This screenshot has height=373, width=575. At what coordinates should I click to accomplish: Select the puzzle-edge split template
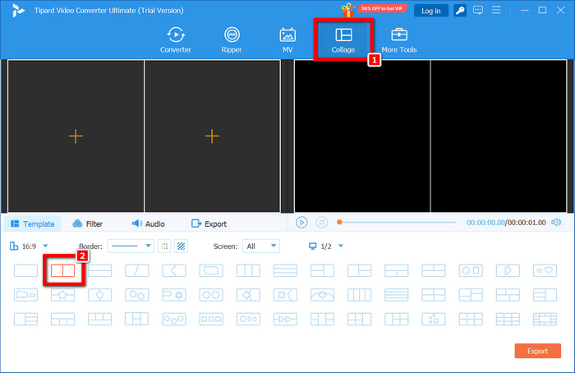click(x=174, y=270)
